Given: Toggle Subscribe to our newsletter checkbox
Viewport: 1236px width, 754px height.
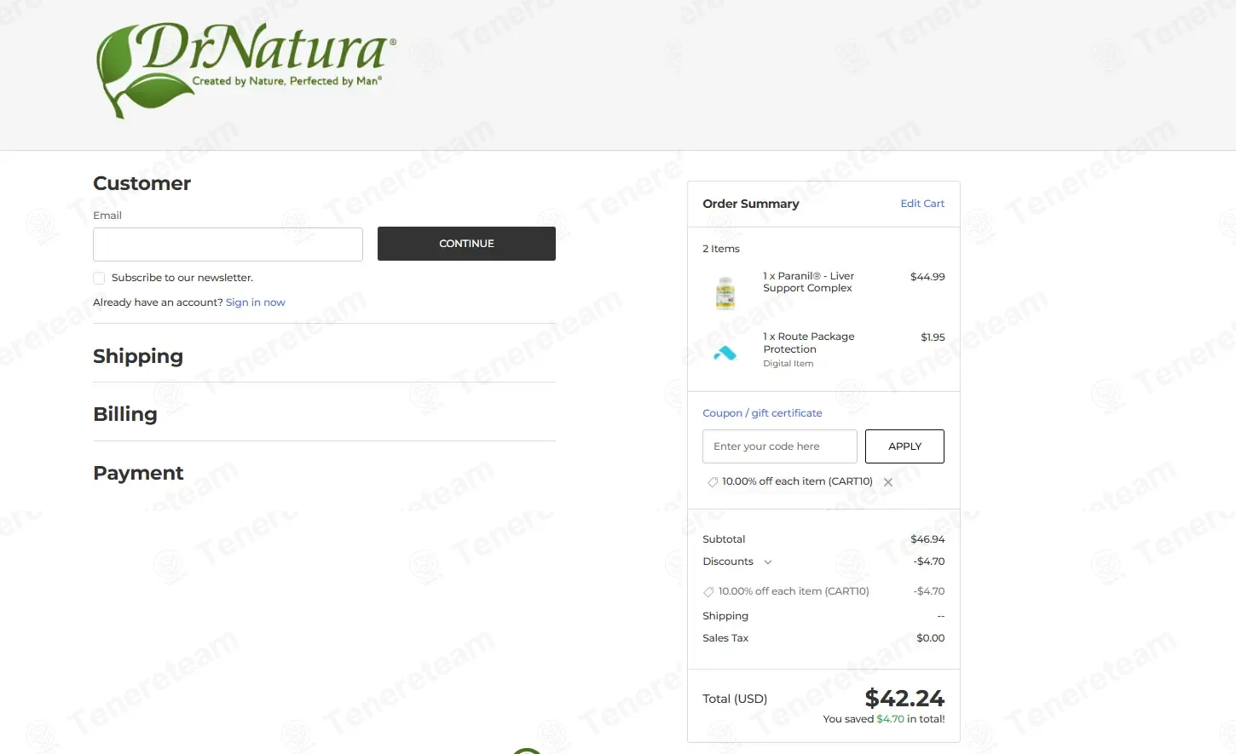Looking at the screenshot, I should (99, 278).
